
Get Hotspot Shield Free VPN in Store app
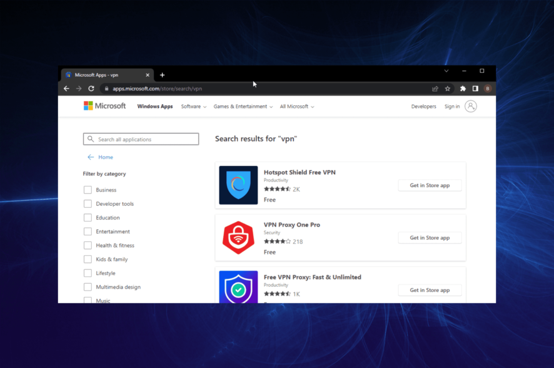pos(430,185)
